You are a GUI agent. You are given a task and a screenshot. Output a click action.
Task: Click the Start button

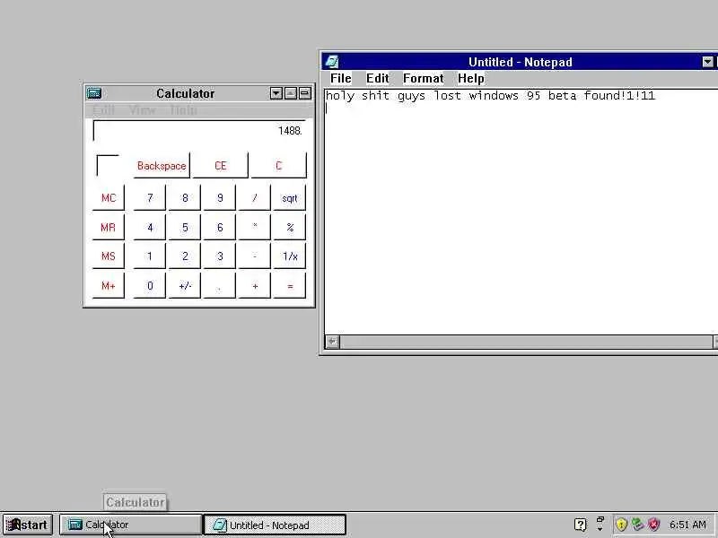[x=28, y=525]
